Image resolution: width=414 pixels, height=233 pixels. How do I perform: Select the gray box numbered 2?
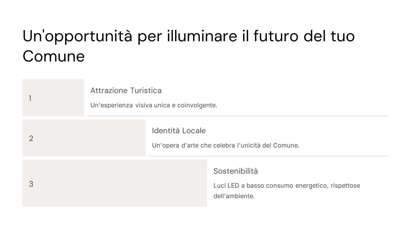click(84, 138)
